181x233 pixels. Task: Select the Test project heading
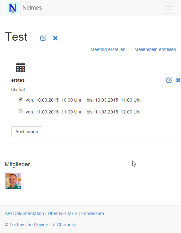click(16, 37)
